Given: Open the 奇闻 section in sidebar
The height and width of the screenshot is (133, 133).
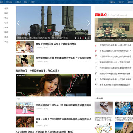Looking at the screenshot, I should pyautogui.click(x=6, y=37).
